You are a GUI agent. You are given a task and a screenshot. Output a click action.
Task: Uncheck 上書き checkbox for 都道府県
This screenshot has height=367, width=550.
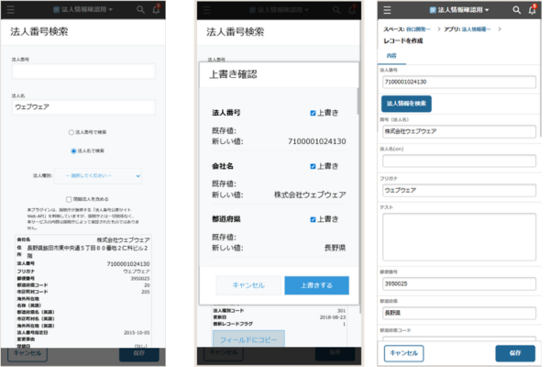[x=313, y=219]
